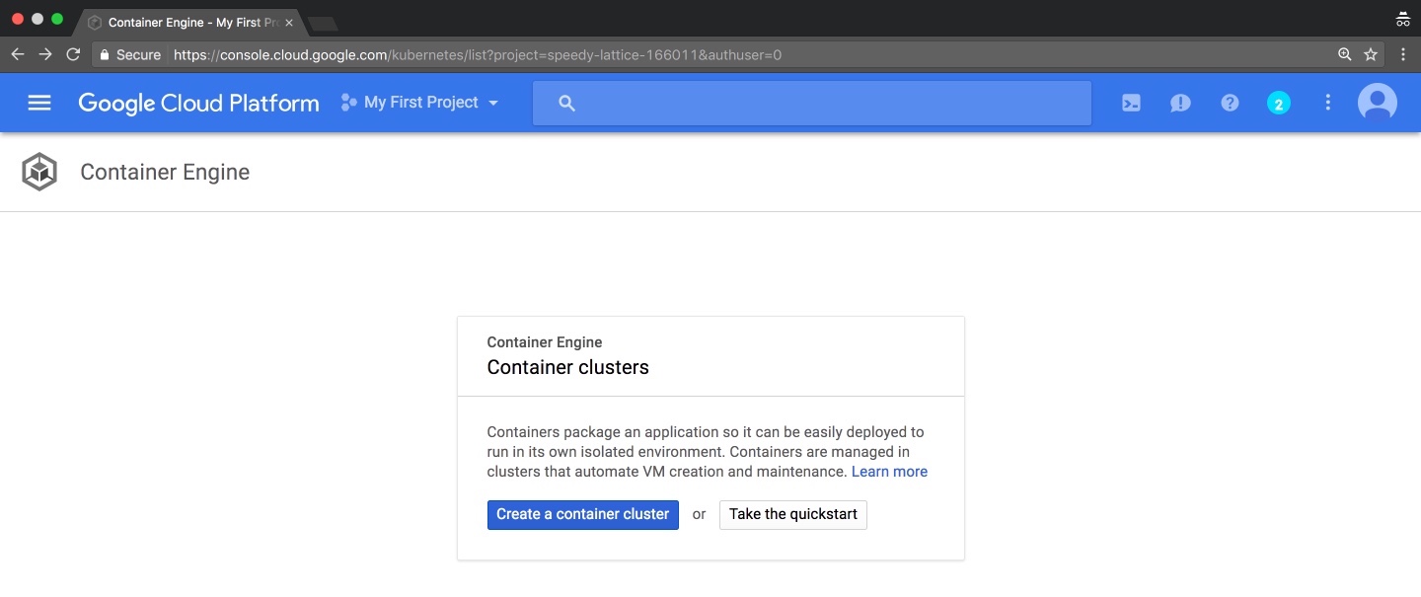Click the Secure padlock indicator
This screenshot has height=597, width=1421.
point(129,55)
